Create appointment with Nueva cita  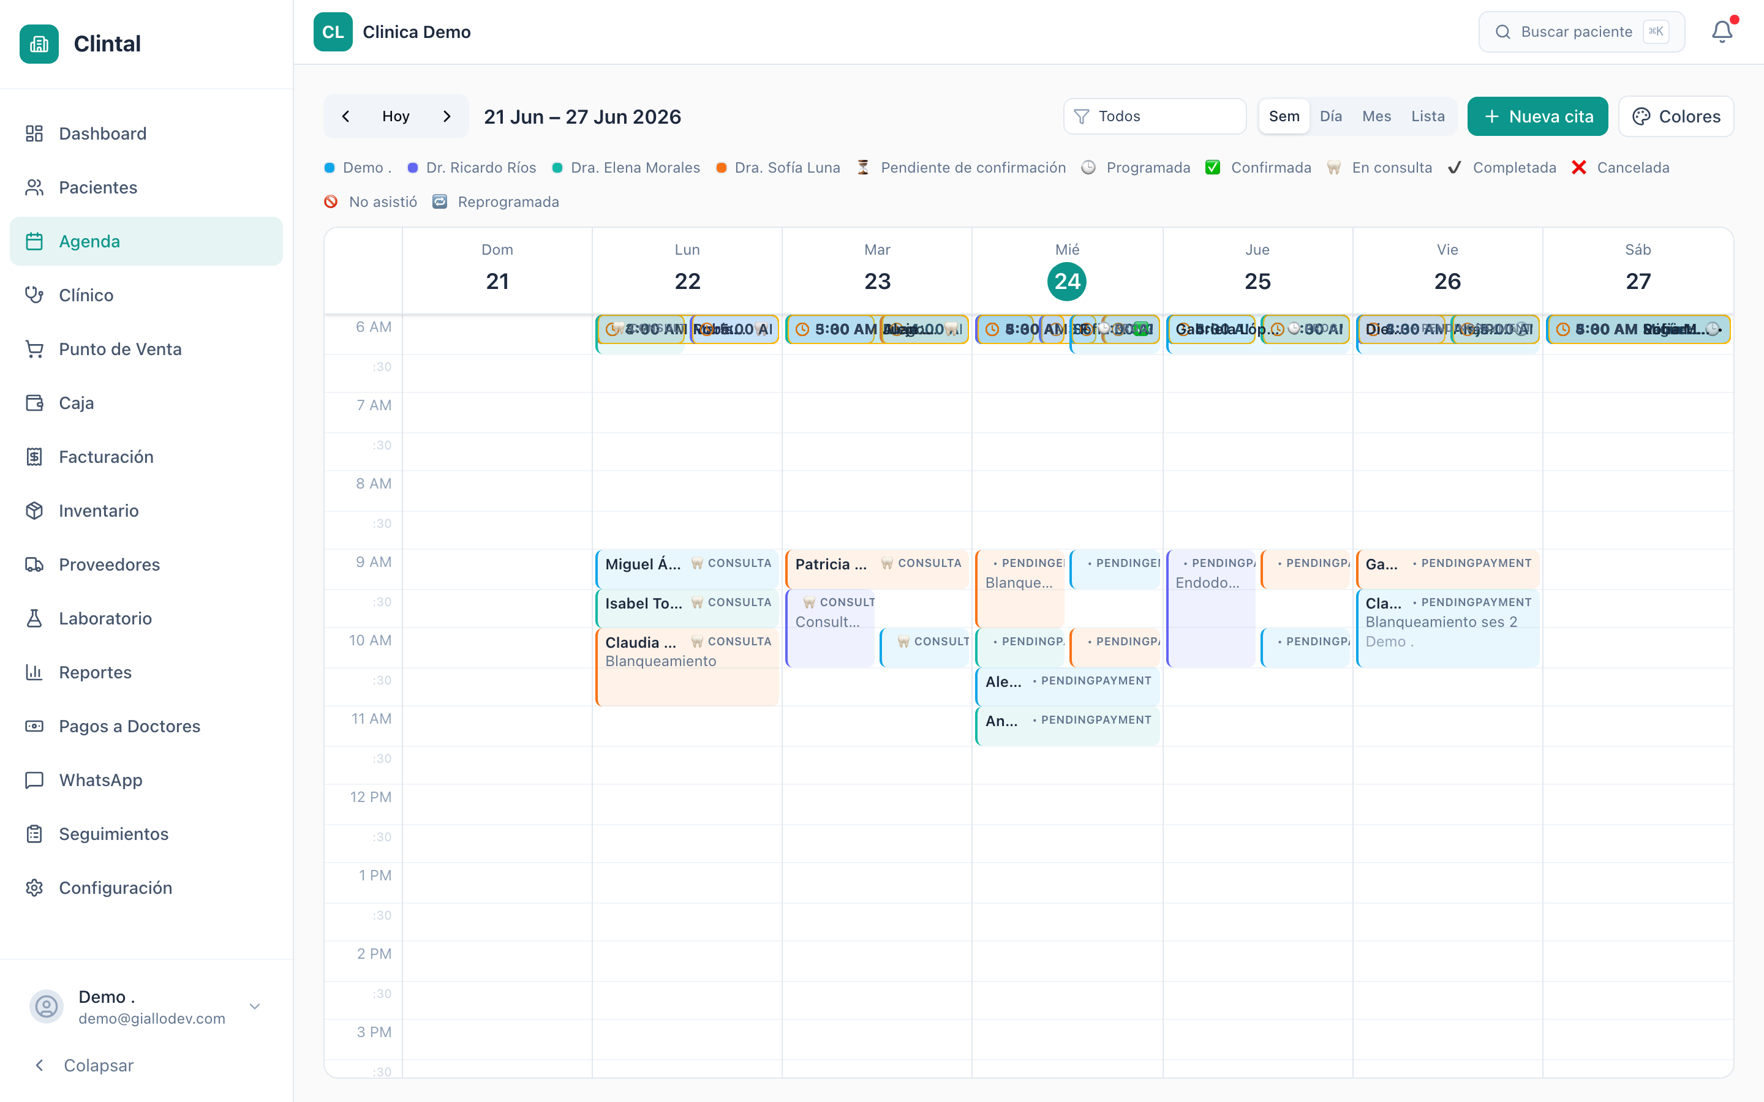pyautogui.click(x=1537, y=116)
